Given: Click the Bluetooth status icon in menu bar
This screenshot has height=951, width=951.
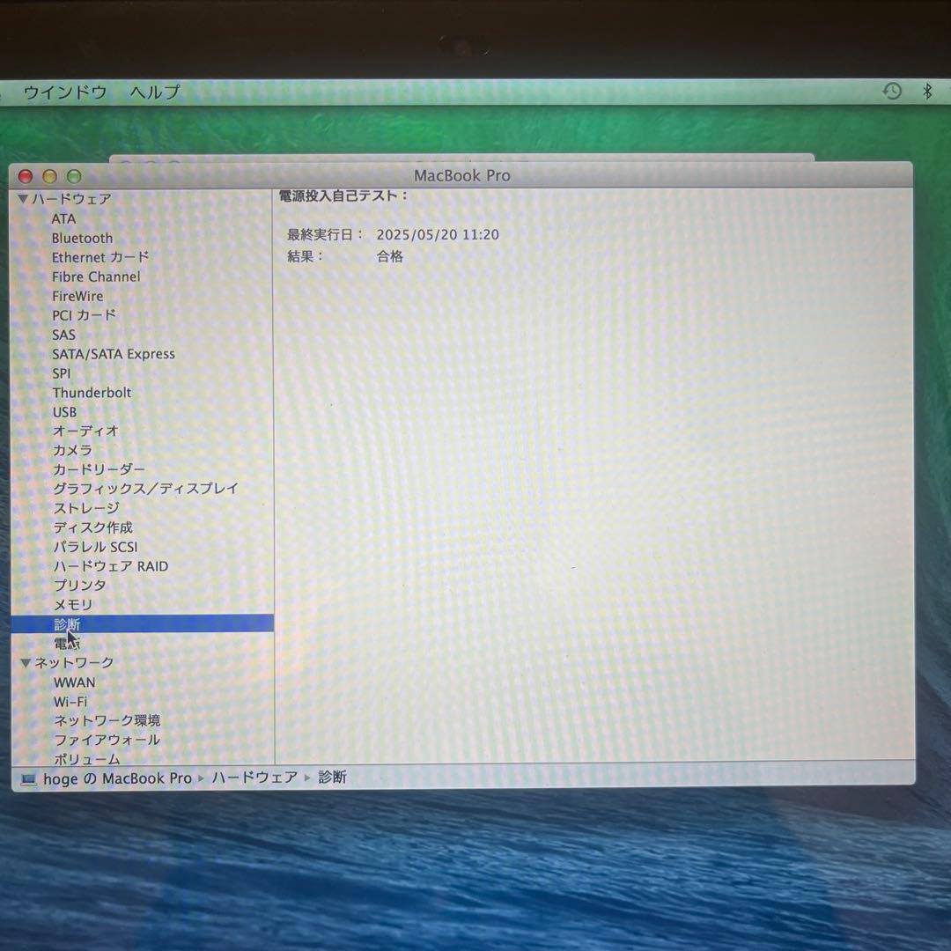Looking at the screenshot, I should point(927,92).
